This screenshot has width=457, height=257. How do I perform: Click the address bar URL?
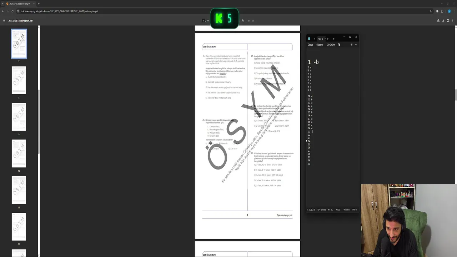pyautogui.click(x=59, y=11)
